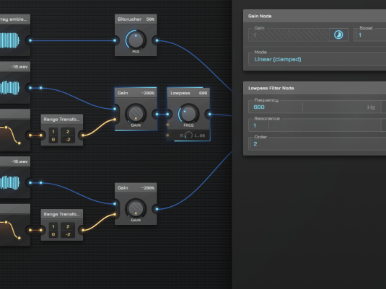386x289 pixels.
Task: Toggle the modulation icon beside Gain field
Action: pos(338,35)
